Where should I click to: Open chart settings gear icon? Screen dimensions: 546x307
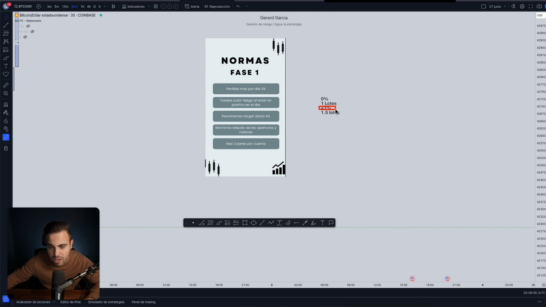click(522, 6)
